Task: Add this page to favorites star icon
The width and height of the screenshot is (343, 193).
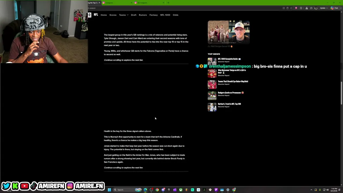Action: click(291, 8)
